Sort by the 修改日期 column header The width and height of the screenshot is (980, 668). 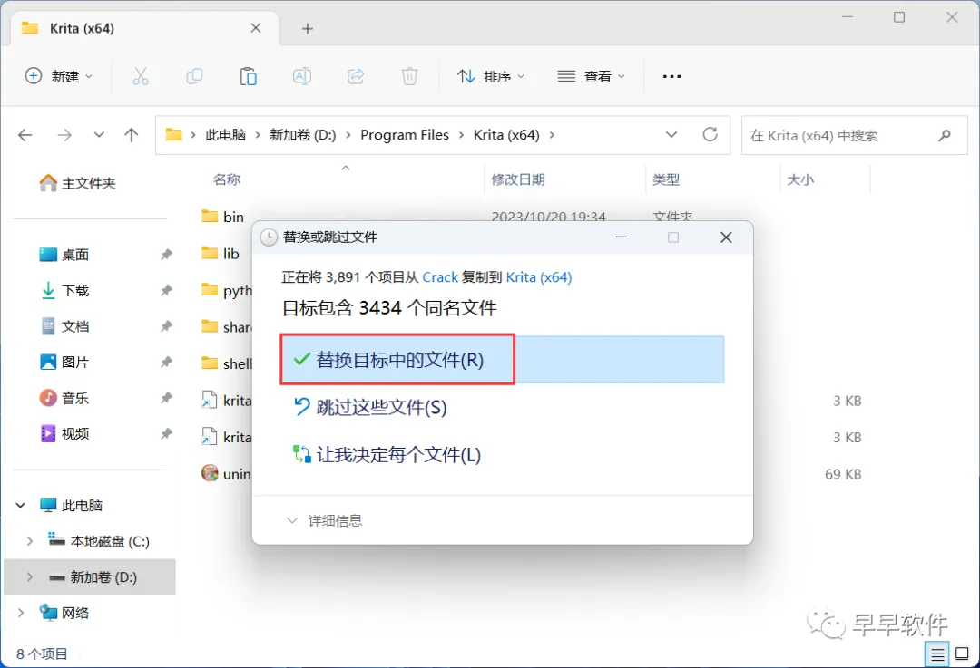(x=518, y=179)
